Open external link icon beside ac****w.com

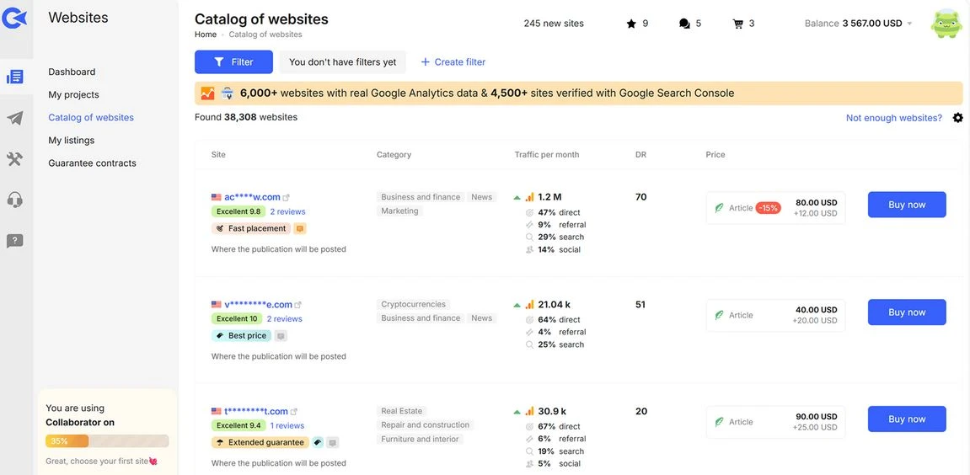pos(287,198)
